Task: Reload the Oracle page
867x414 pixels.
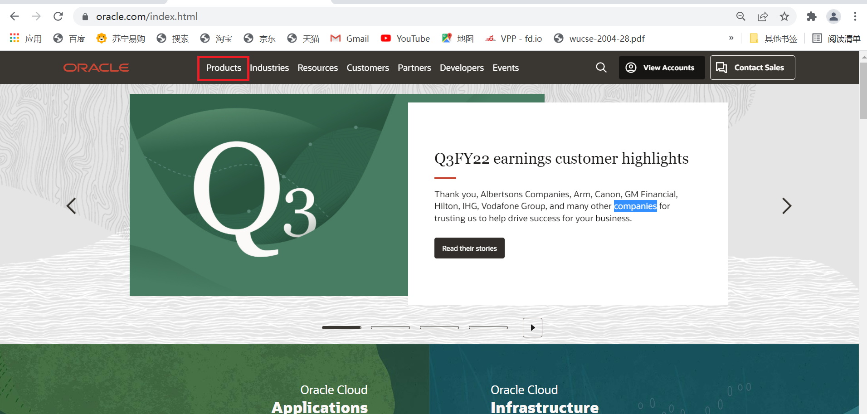Action: [58, 17]
